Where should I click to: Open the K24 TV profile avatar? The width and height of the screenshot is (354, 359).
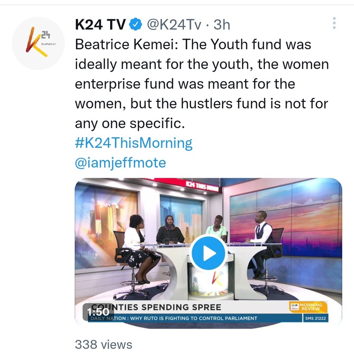pos(38,43)
